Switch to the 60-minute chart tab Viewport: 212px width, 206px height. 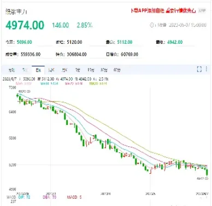(117, 70)
